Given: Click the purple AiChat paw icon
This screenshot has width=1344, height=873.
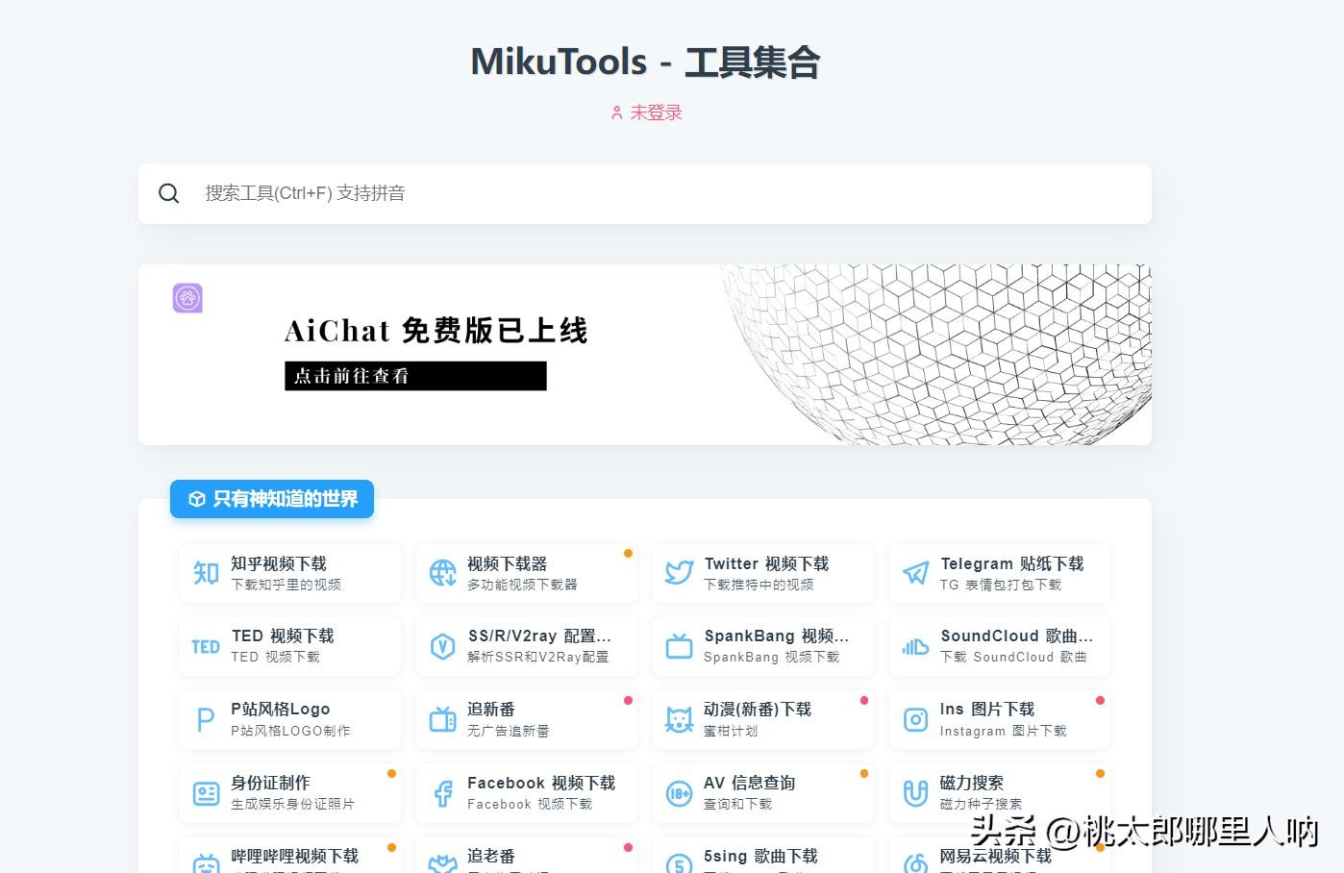Looking at the screenshot, I should point(187,298).
